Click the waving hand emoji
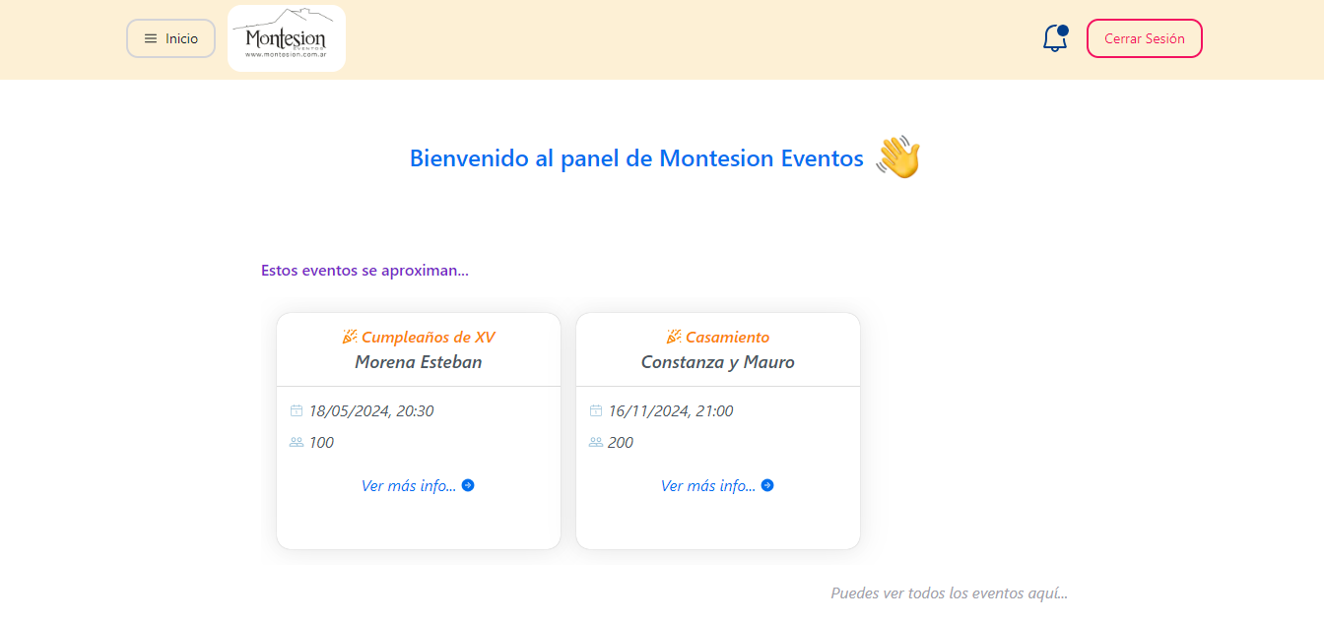 tap(897, 157)
